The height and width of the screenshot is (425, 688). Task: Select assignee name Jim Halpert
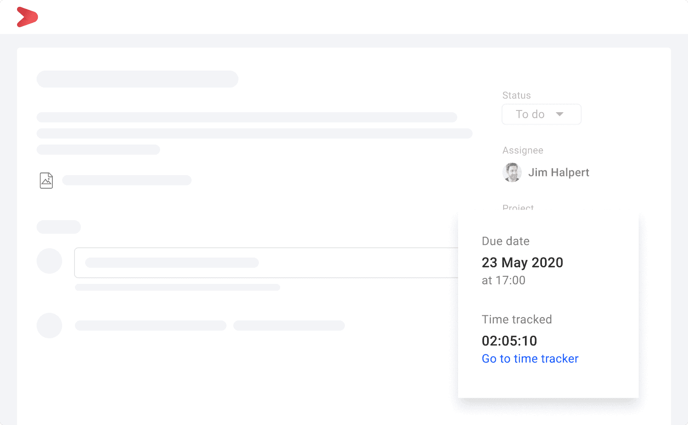[x=559, y=173]
